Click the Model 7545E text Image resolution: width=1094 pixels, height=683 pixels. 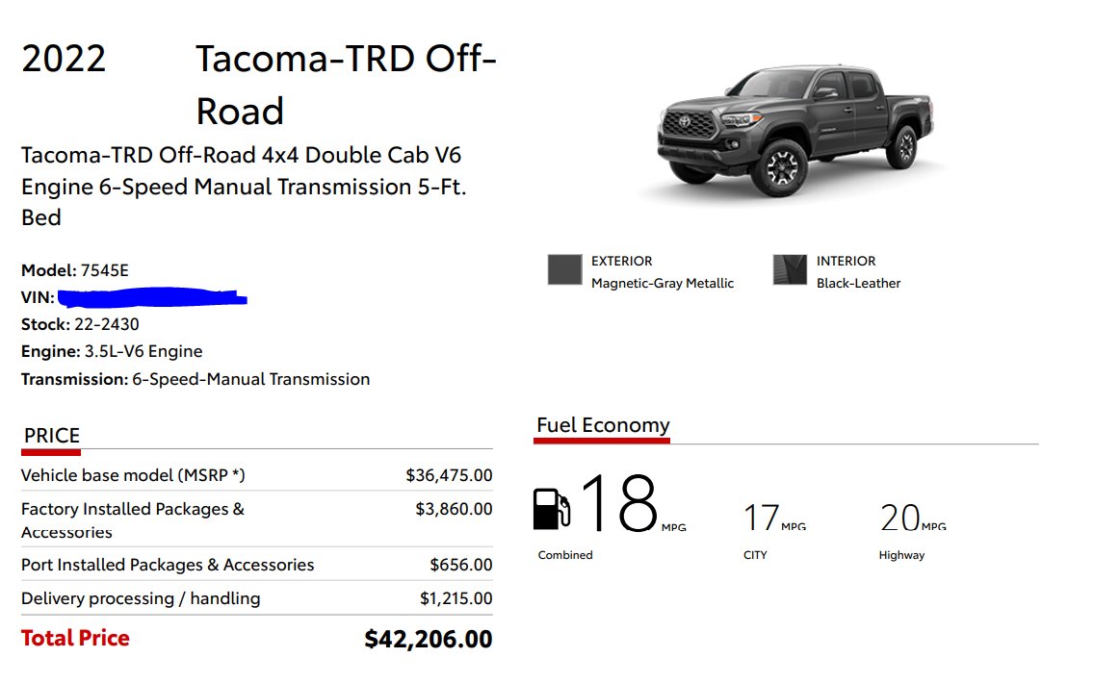75,270
